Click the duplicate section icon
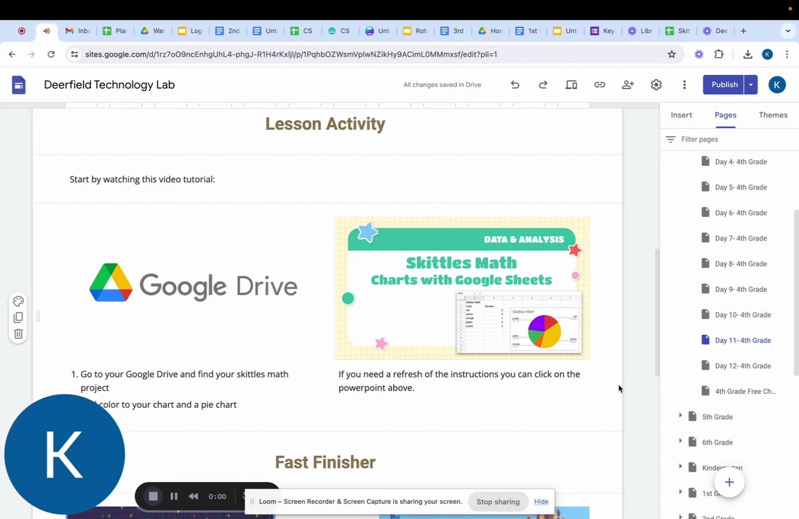The height and width of the screenshot is (519, 799). (18, 318)
